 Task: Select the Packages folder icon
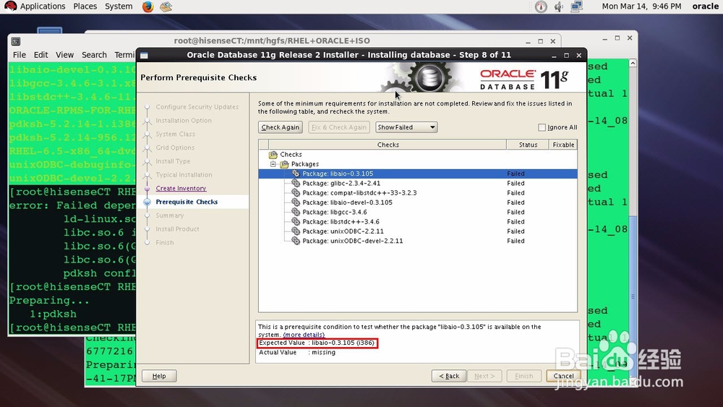(284, 164)
